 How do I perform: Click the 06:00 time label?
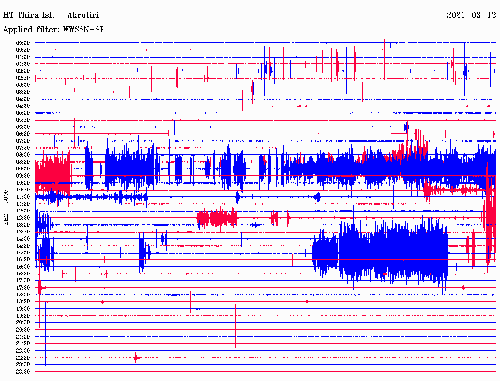click(23, 127)
